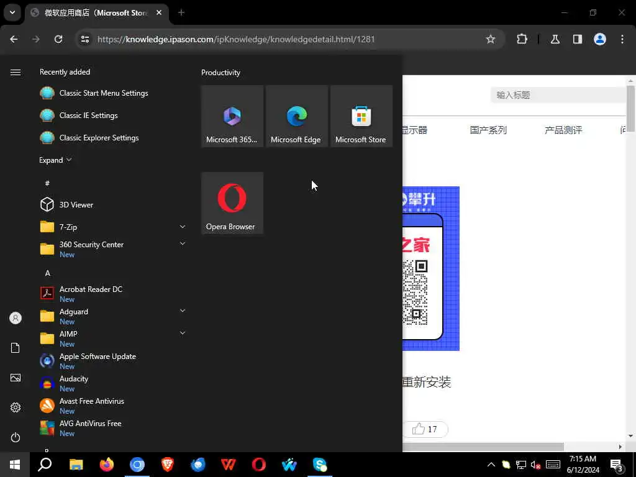Launch Avast Free Antivirus
This screenshot has width=636, height=477.
[x=113, y=405]
